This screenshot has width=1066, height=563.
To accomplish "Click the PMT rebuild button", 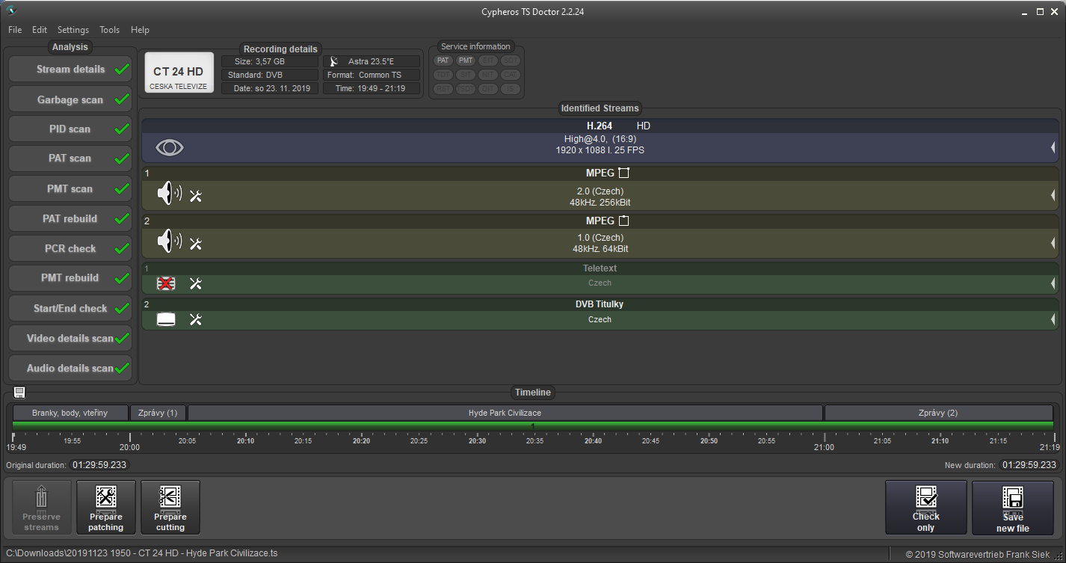I will pos(70,278).
